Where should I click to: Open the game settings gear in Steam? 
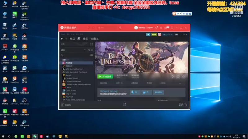(172, 76)
